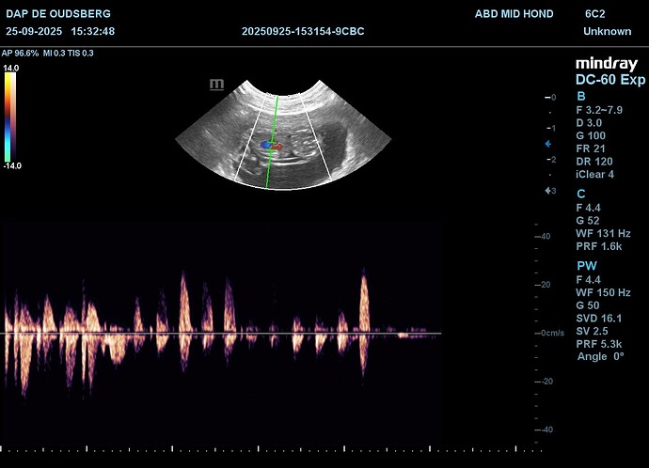Click the 'DC-60 Exp' model name

point(610,79)
